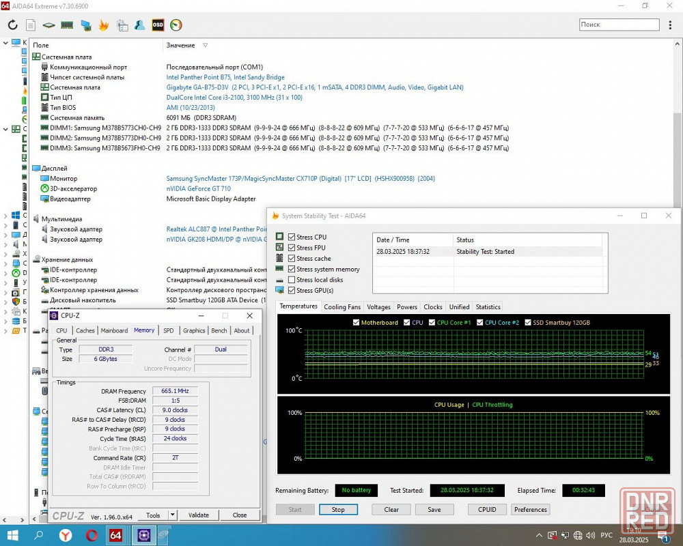Select CPU-Z SPD tab
The image size is (683, 546).
tap(169, 330)
